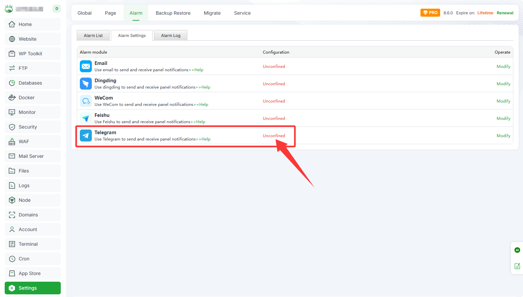The width and height of the screenshot is (523, 297).
Task: Click the Configuration column header
Action: tap(276, 52)
